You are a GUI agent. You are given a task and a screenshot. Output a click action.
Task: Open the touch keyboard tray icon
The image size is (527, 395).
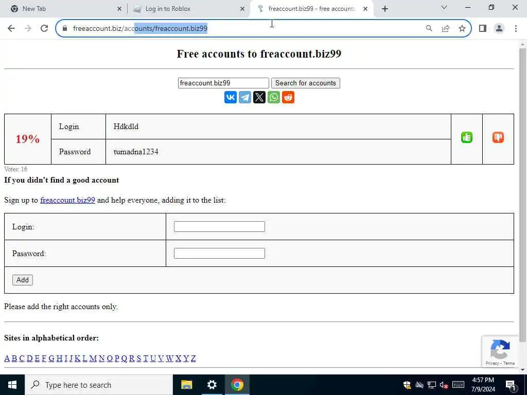458,385
